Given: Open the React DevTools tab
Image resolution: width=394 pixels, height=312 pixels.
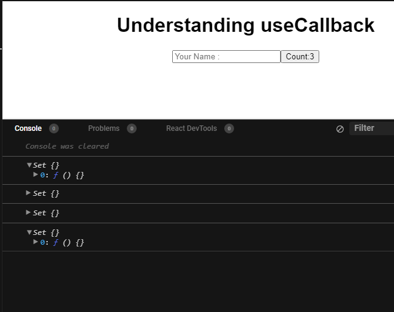Looking at the screenshot, I should point(191,128).
